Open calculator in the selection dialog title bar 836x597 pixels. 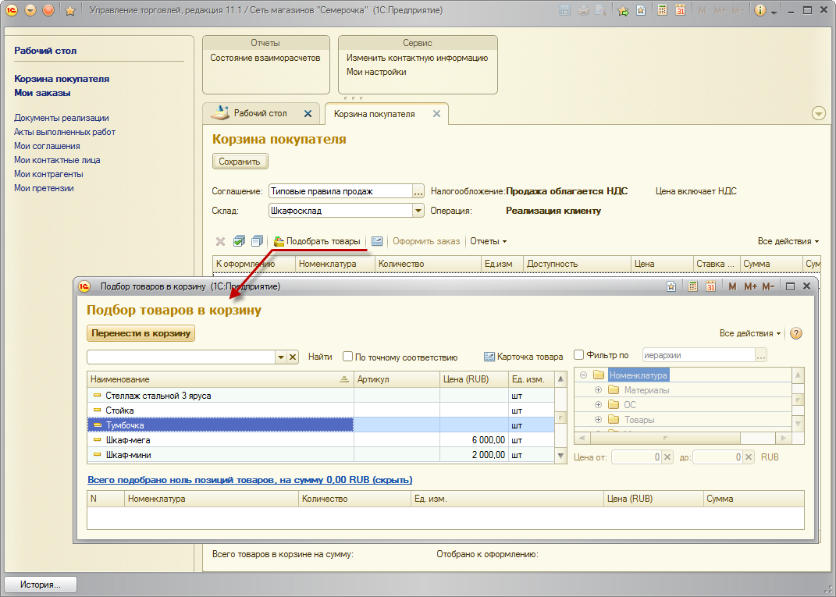pyautogui.click(x=692, y=286)
